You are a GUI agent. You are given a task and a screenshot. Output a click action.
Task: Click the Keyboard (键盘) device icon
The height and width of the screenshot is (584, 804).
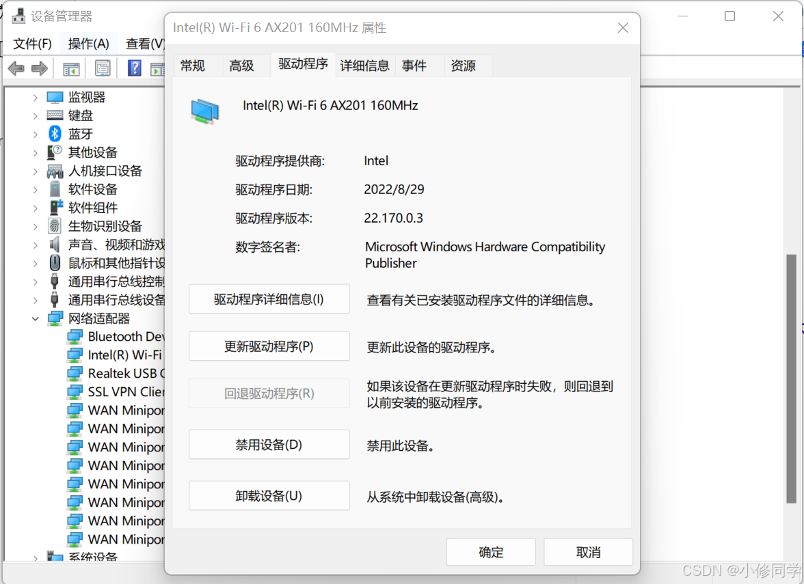point(55,115)
